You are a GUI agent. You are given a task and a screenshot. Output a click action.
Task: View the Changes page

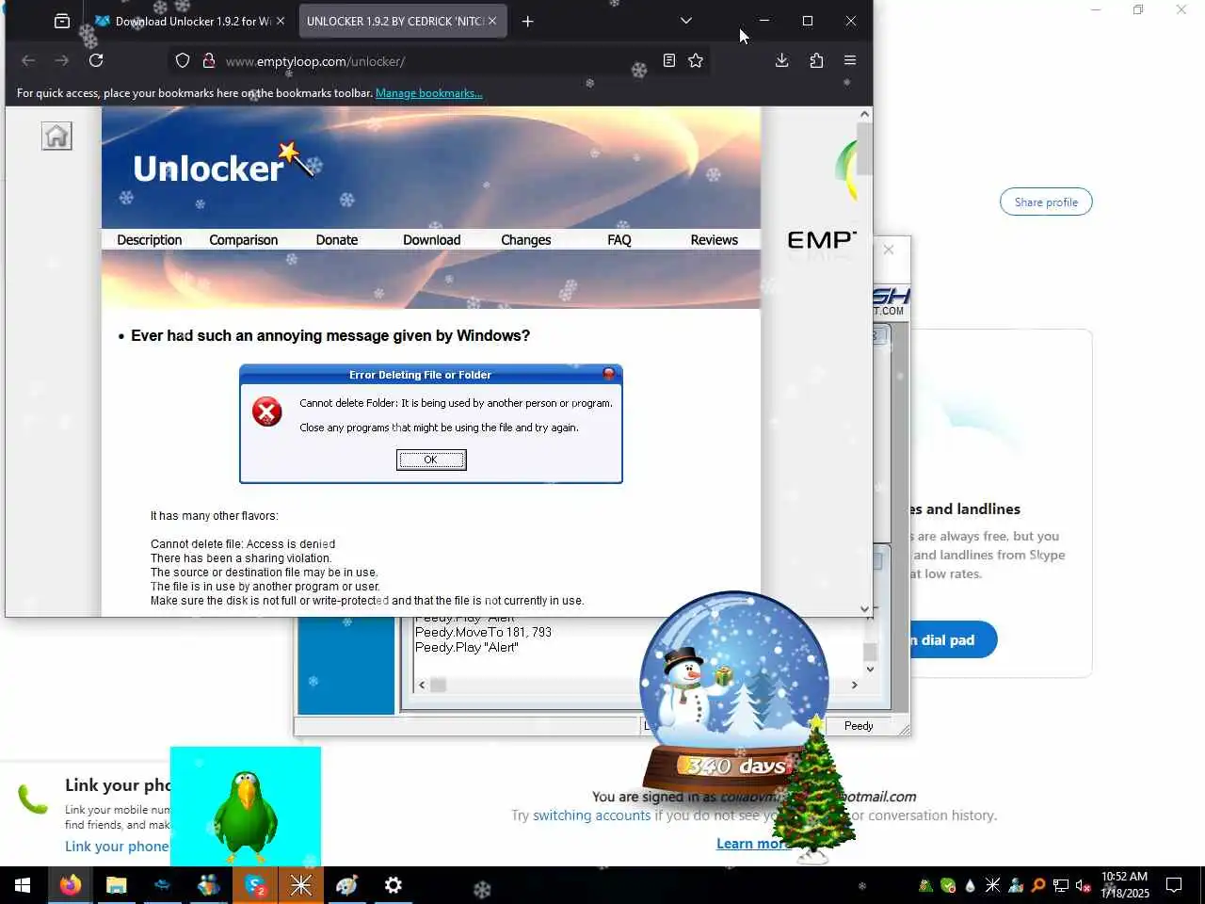526,240
